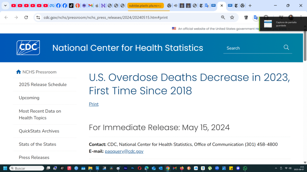
Task: Reload the page with the refresh button
Action: [26, 18]
